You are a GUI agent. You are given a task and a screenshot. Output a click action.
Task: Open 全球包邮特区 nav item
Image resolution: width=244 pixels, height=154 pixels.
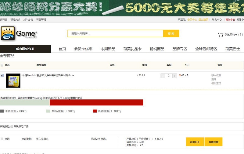tap(206, 49)
